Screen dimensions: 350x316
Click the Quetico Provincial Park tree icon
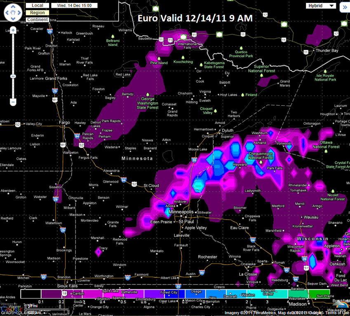pos(241,48)
